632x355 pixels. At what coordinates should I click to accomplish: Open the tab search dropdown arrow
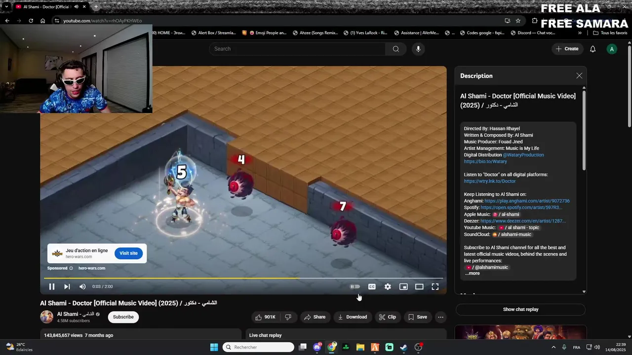[x=6, y=7]
